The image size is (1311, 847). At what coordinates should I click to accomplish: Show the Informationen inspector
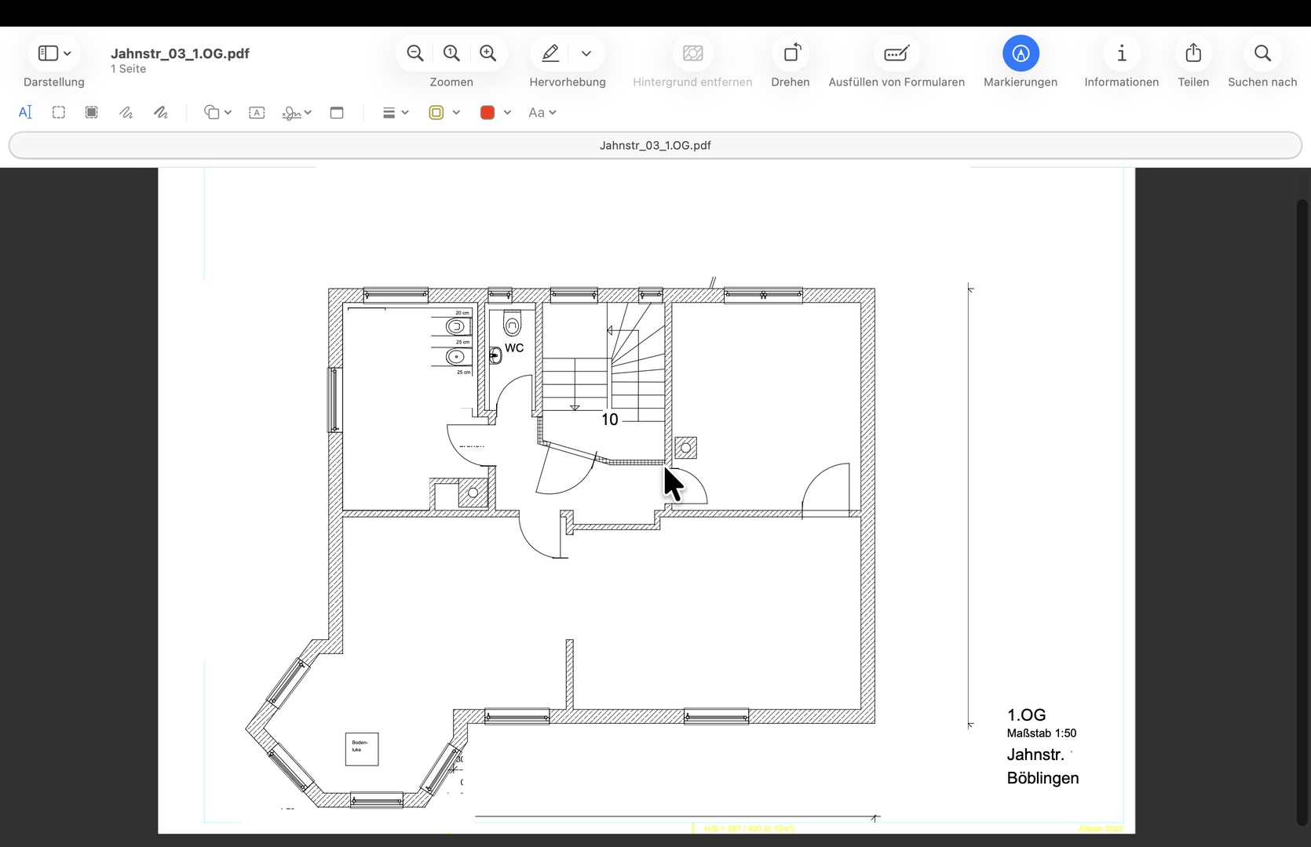point(1121,53)
